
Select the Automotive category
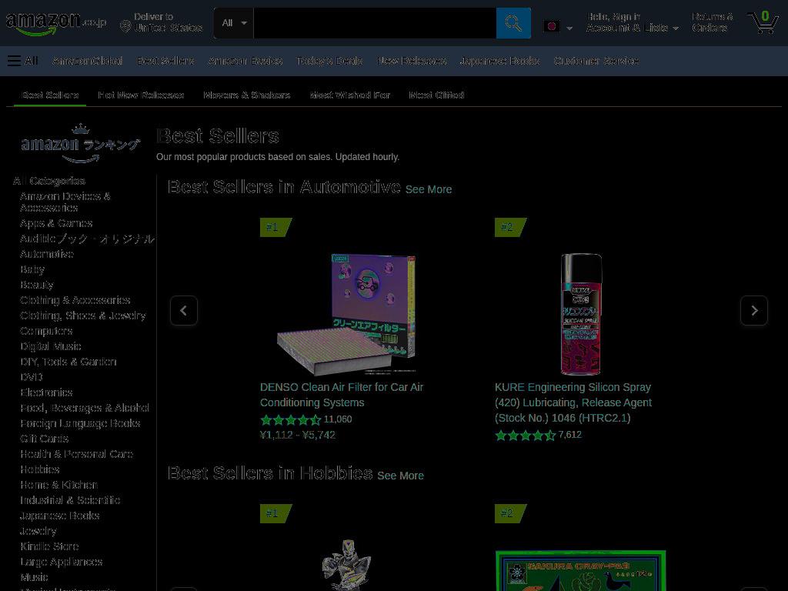click(x=47, y=254)
